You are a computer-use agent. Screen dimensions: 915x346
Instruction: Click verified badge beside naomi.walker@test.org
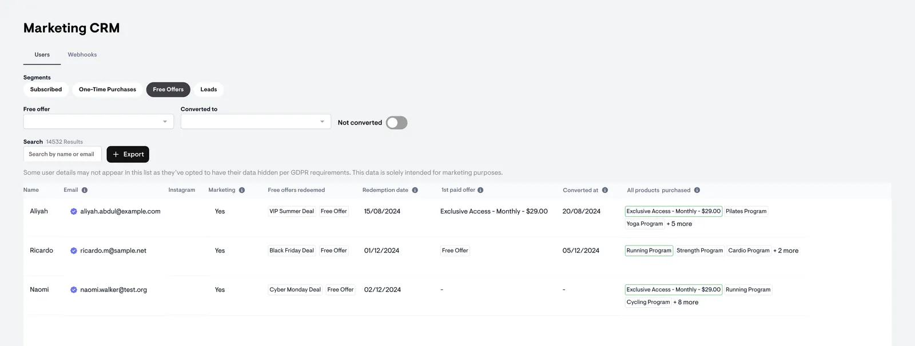[x=74, y=290]
